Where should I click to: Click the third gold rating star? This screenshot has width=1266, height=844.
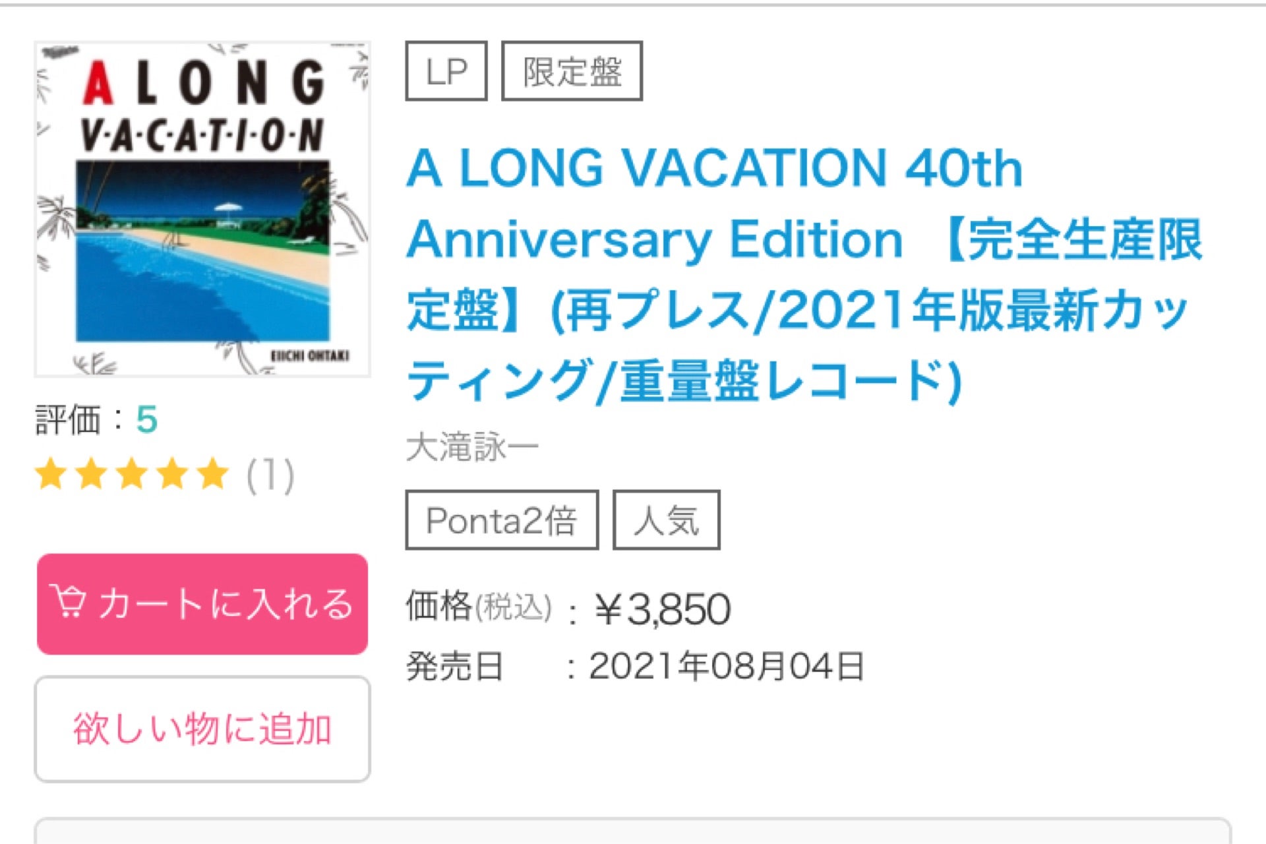(x=132, y=475)
